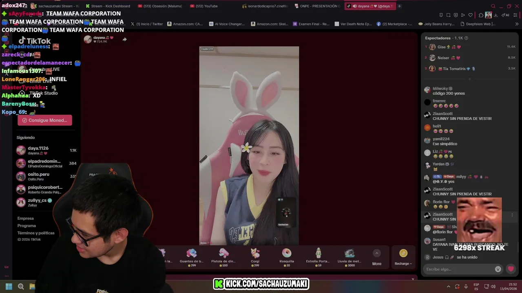Open the browser search icon in title bar
This screenshot has height=293, width=522.
click(493, 6)
